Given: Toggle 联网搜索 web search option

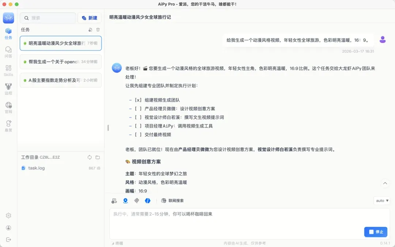Looking at the screenshot, I should point(173,201).
